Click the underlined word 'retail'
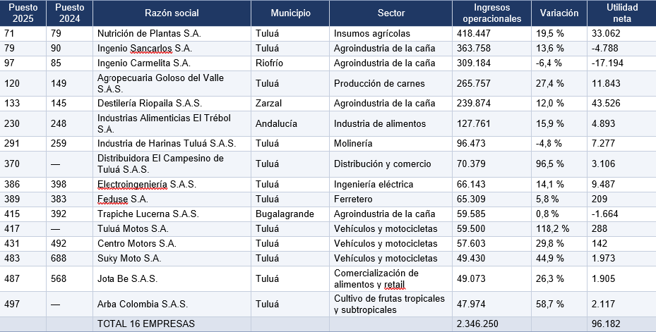 coord(394,285)
